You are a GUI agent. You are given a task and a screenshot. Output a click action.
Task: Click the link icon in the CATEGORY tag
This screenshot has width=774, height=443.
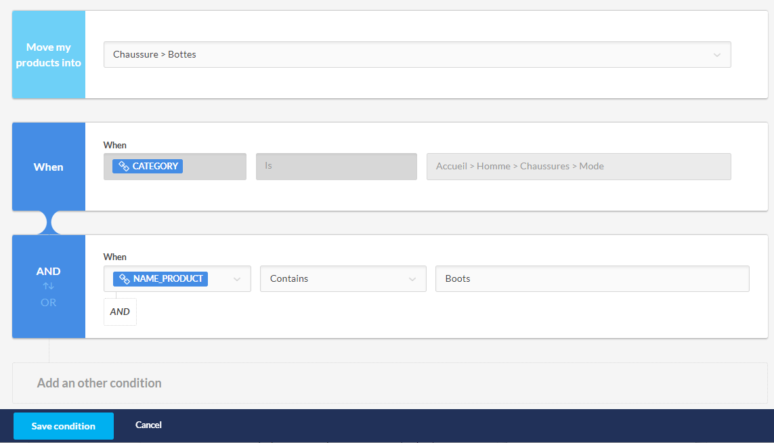click(124, 167)
